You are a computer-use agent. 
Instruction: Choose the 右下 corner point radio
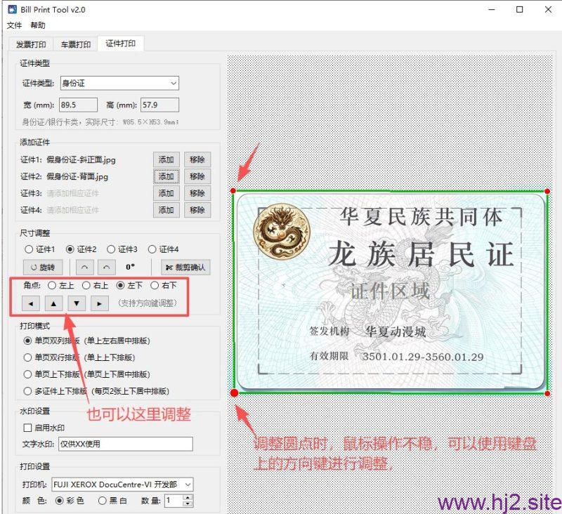(x=155, y=286)
